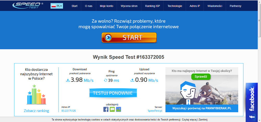Click Czytaj więcej in cookie notice
Viewport: 261px width, 122px height.
tap(189, 120)
